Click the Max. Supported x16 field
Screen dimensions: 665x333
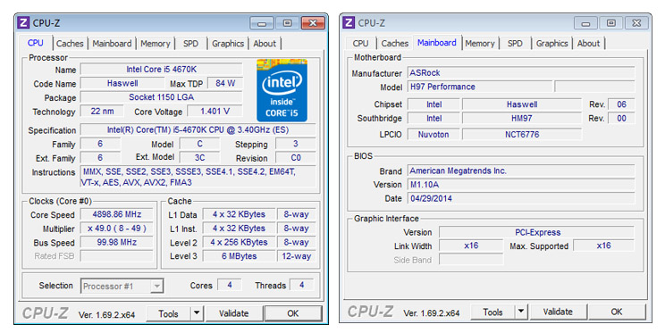pos(604,246)
